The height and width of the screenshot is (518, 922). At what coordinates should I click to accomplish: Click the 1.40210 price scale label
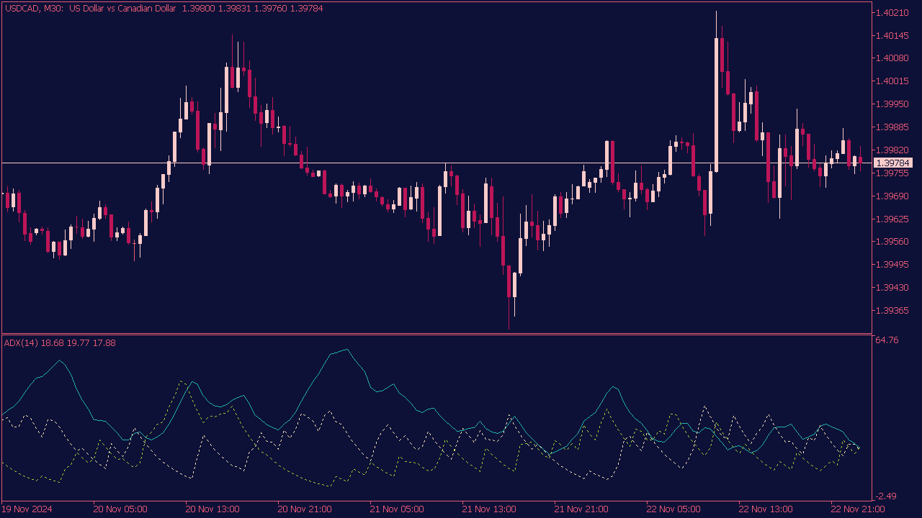[x=891, y=12]
